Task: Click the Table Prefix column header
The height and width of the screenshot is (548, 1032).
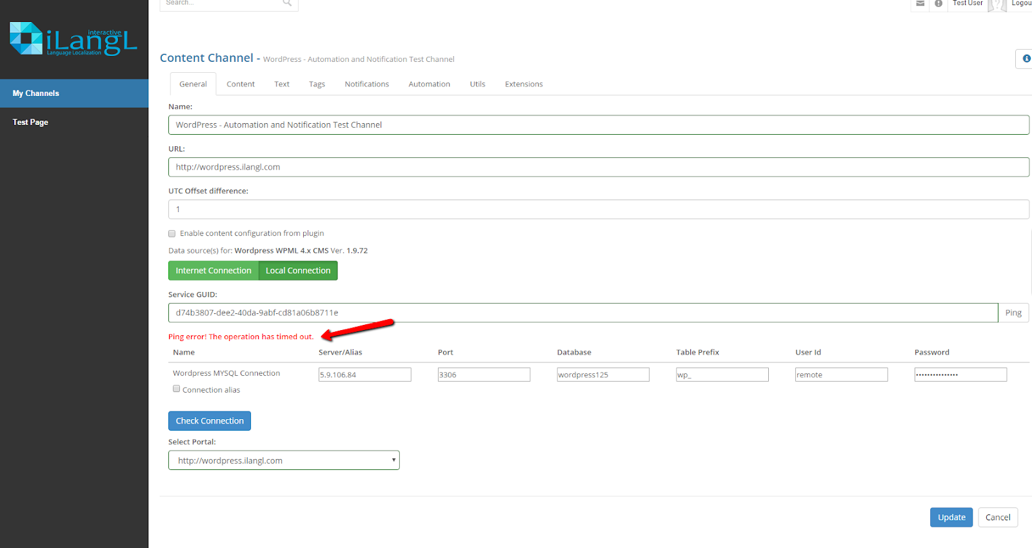Action: [x=697, y=353]
